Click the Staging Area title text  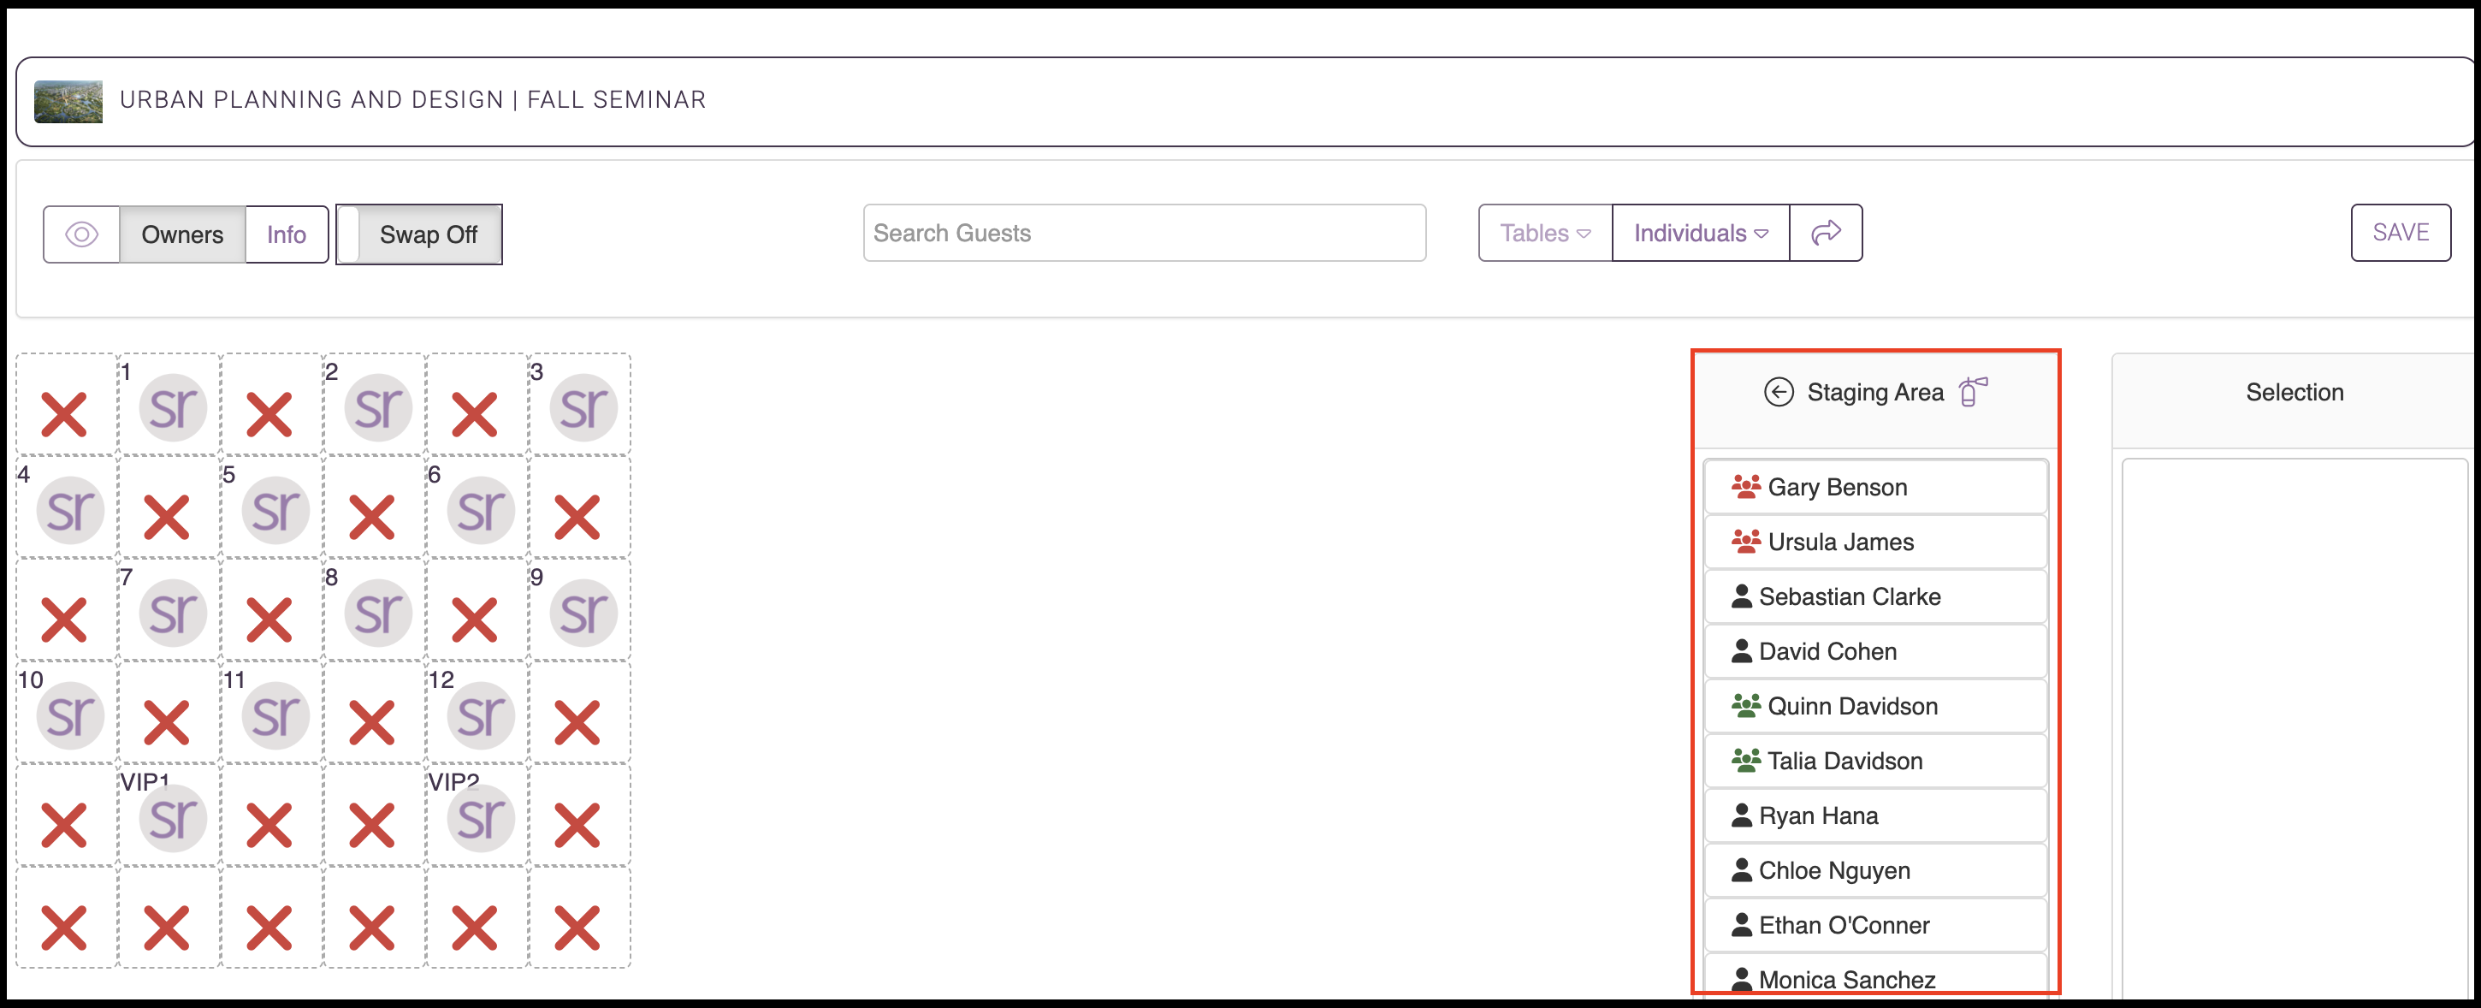click(x=1874, y=392)
